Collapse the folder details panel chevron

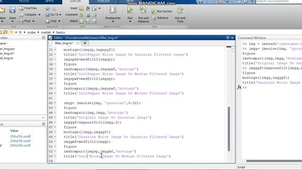[43, 118]
